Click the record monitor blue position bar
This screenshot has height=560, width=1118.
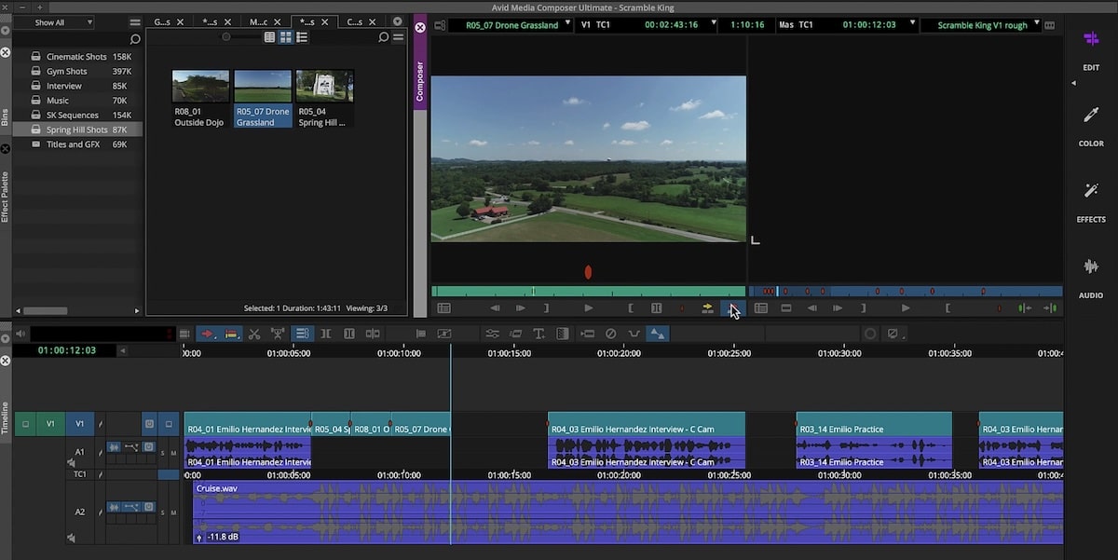tap(906, 292)
